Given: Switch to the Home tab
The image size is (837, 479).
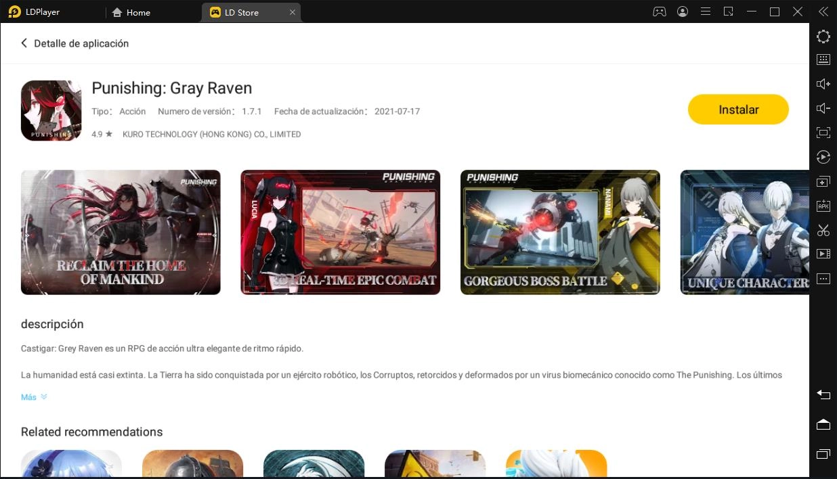Looking at the screenshot, I should click(131, 12).
